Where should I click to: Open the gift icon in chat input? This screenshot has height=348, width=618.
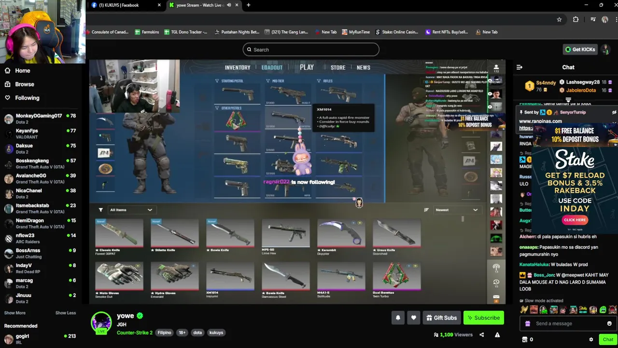tap(528, 323)
